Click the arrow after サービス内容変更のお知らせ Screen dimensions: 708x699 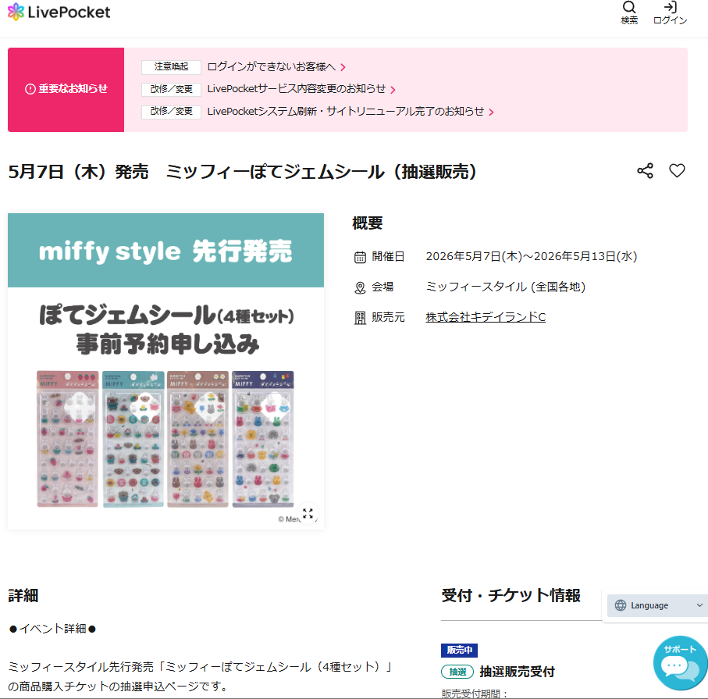coord(393,90)
